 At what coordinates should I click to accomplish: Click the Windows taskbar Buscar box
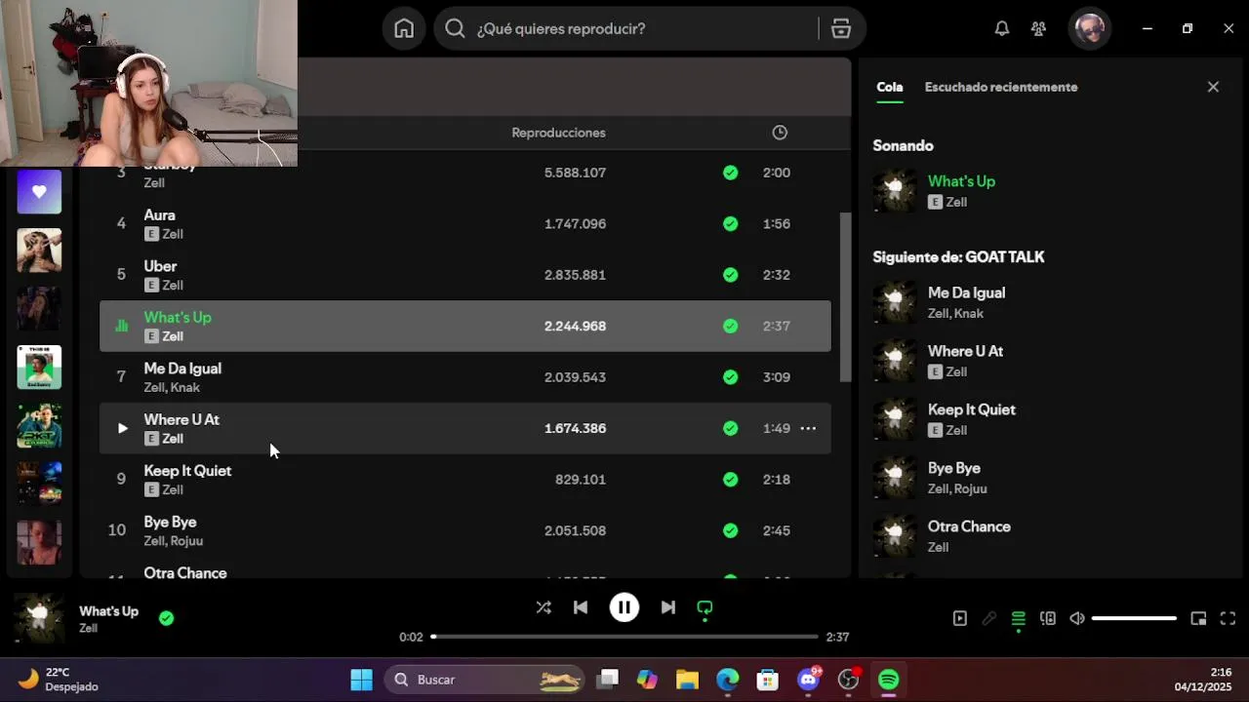click(x=484, y=680)
